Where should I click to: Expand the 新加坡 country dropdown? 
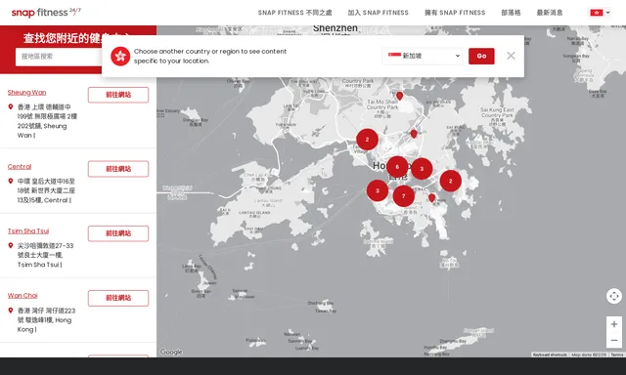click(423, 56)
